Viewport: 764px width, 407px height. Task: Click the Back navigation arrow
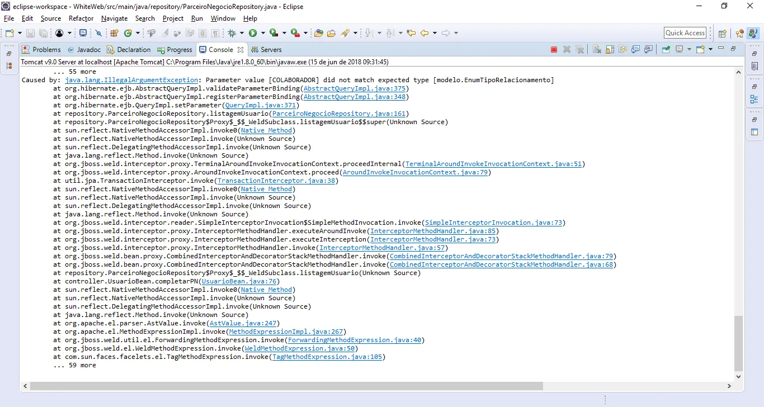pyautogui.click(x=425, y=34)
